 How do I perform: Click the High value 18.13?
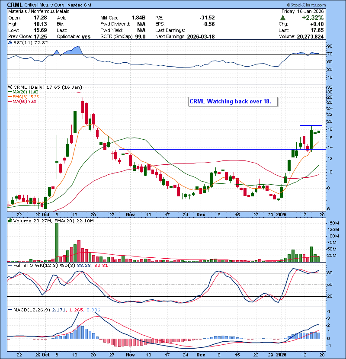tap(40, 24)
